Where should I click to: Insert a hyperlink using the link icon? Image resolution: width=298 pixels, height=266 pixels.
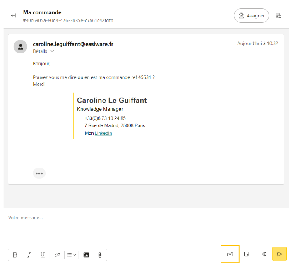coord(58,255)
